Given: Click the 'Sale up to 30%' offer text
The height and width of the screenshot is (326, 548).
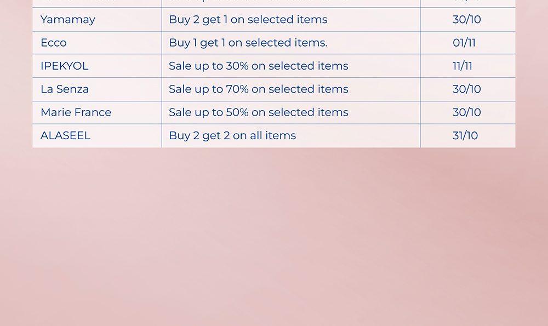Looking at the screenshot, I should coord(258,66).
